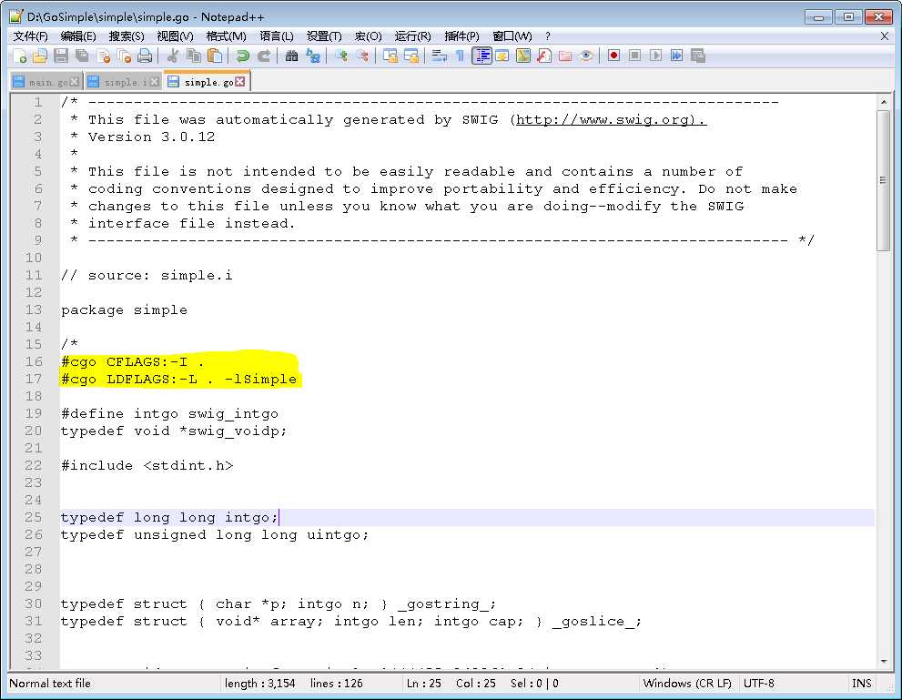Click the INS indicator in status bar

pyautogui.click(x=861, y=684)
